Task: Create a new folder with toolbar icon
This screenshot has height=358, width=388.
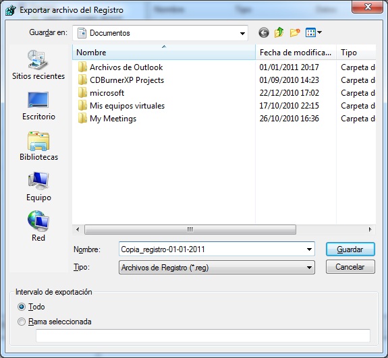Action: (295, 32)
